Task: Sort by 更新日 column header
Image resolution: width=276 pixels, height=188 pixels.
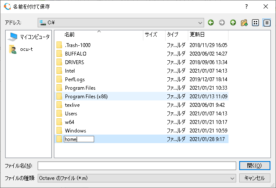Action: tap(197, 34)
